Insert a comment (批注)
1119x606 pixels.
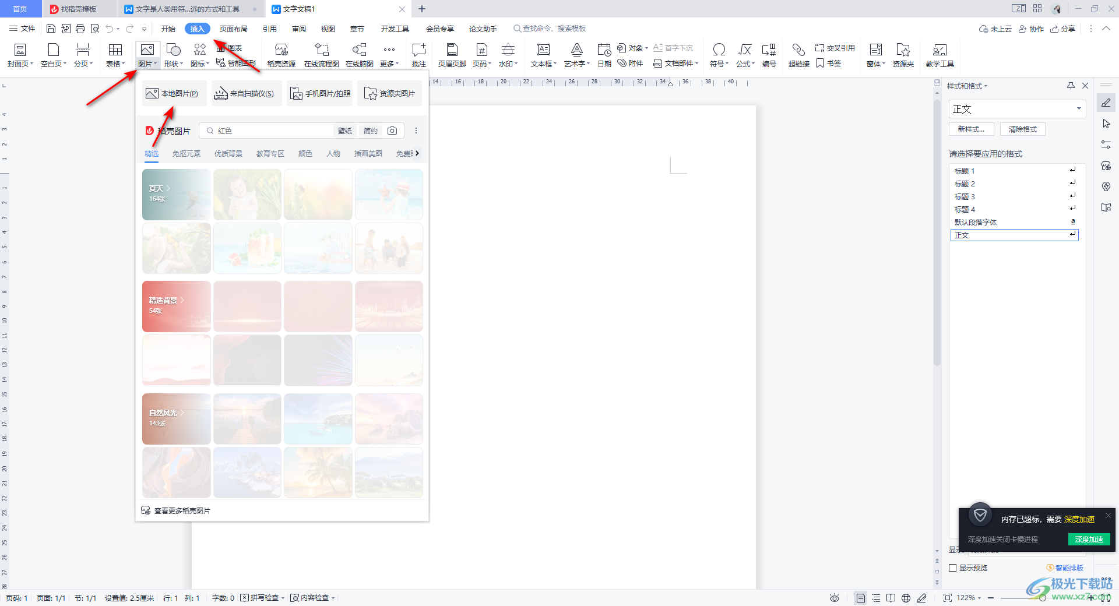pyautogui.click(x=419, y=56)
